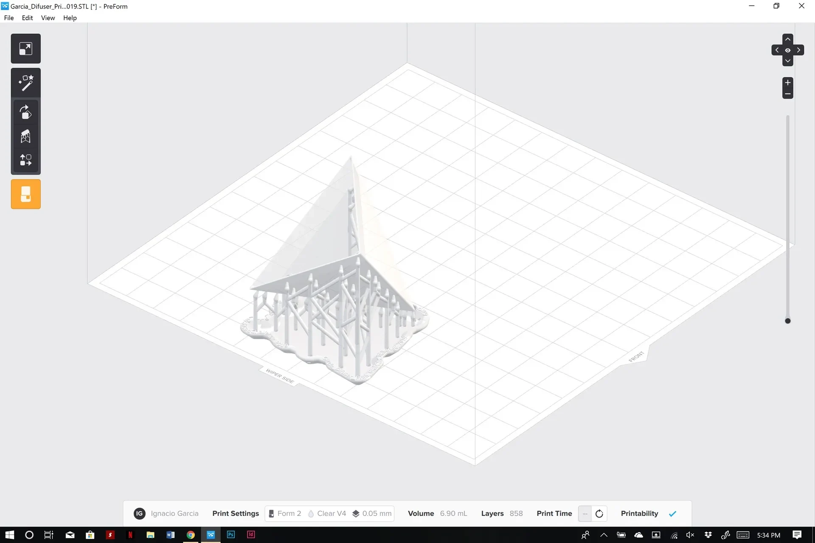Screen dimensions: 815x543
Task: Open the Supports generation tool
Action: (x=25, y=136)
